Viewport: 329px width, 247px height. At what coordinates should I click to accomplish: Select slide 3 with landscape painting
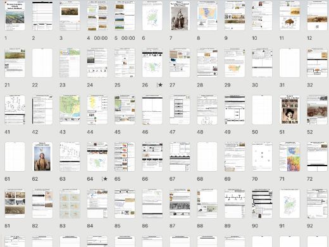pyautogui.click(x=70, y=16)
